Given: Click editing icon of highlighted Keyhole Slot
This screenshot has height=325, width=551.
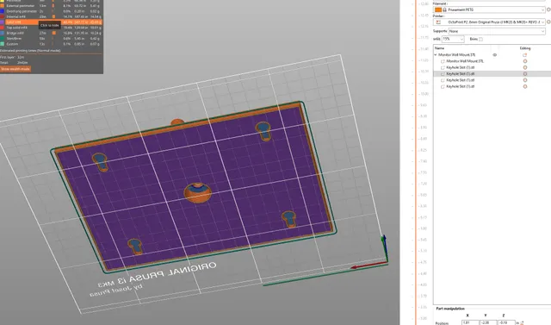Looking at the screenshot, I should click(x=525, y=74).
